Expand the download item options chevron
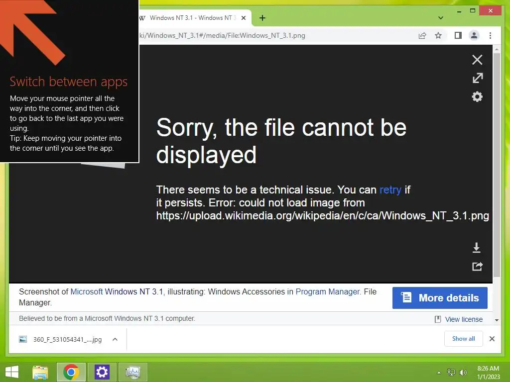This screenshot has height=382, width=510. click(x=115, y=339)
